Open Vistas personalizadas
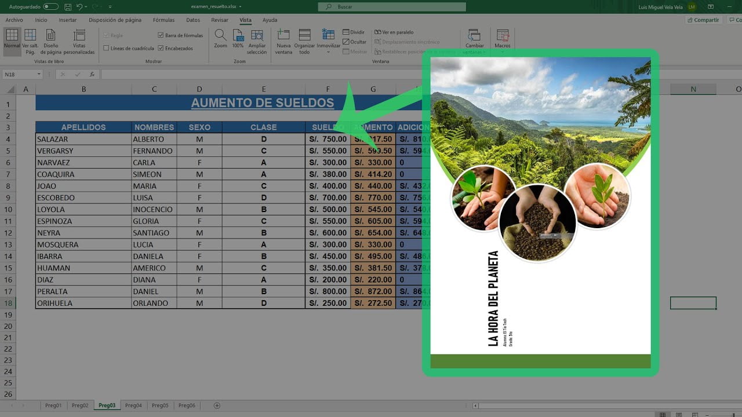 tap(79, 41)
